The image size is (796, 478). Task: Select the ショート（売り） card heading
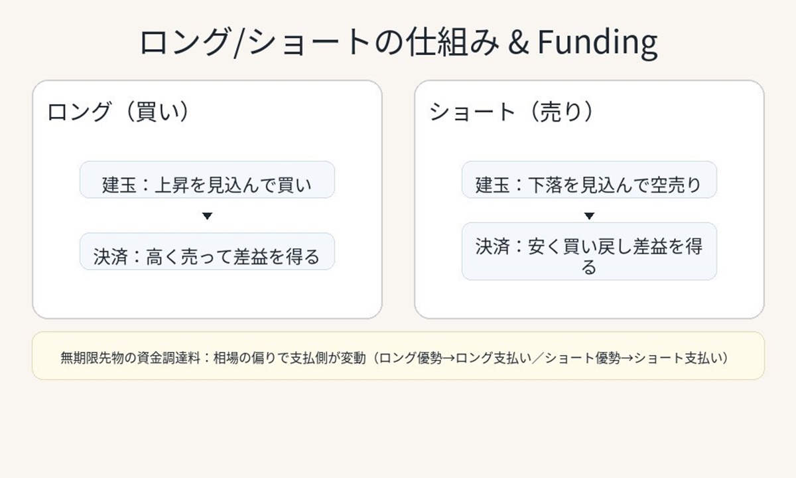[x=510, y=112]
